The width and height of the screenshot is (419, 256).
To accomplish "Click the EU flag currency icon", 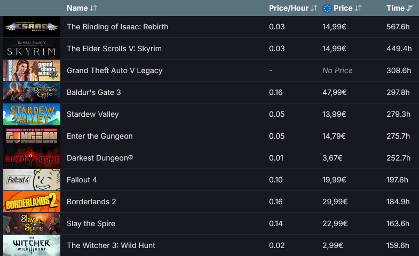I will [x=327, y=9].
